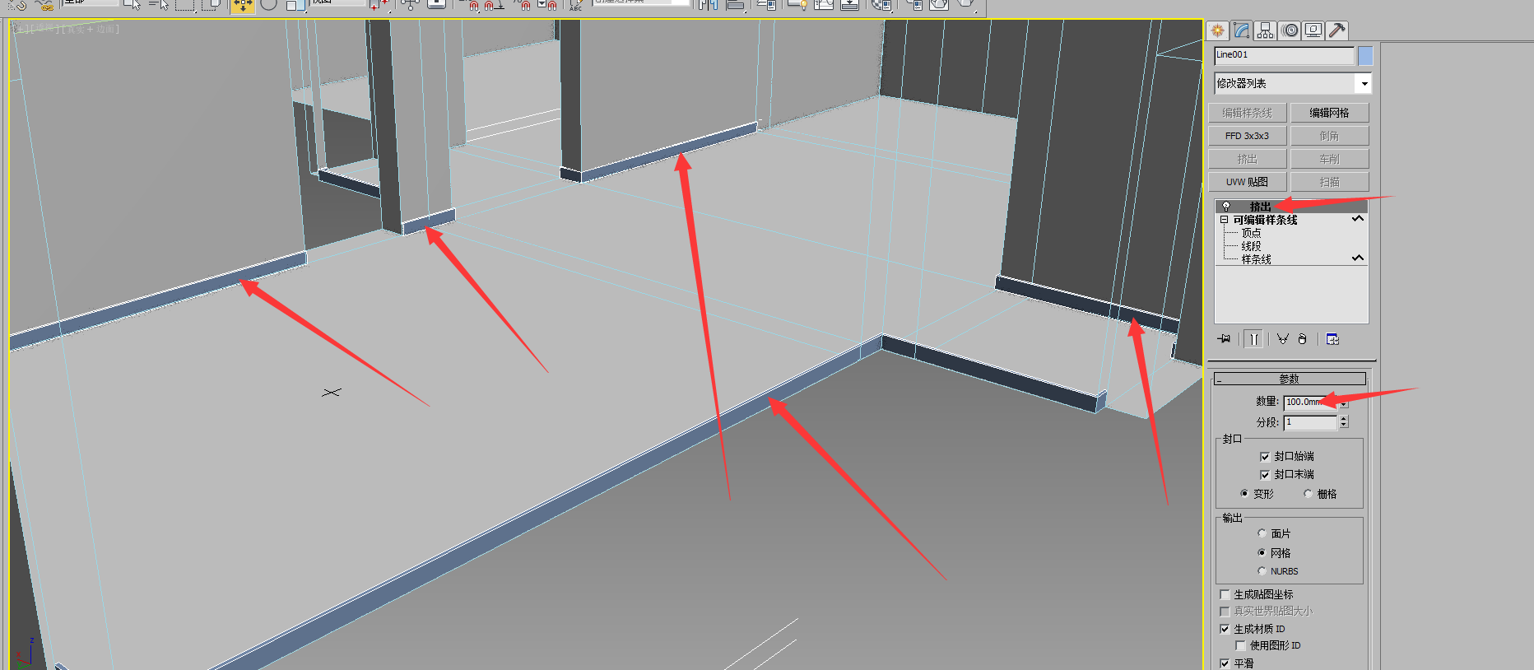Click the Align tool icon
Screen dimensions: 1534x670
(735, 5)
